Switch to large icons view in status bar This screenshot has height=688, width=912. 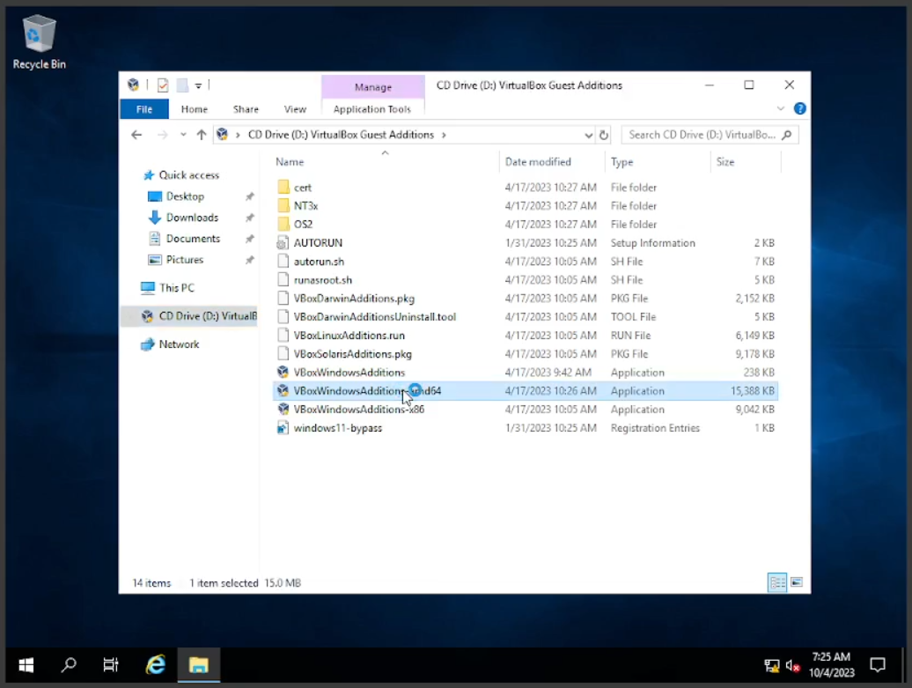[x=797, y=582]
